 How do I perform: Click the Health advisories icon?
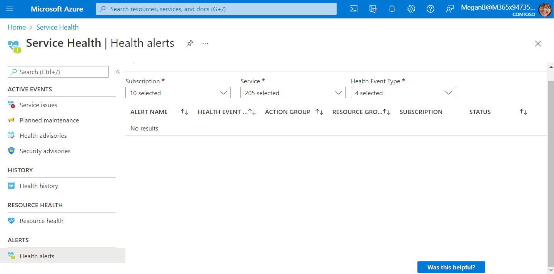[11, 135]
